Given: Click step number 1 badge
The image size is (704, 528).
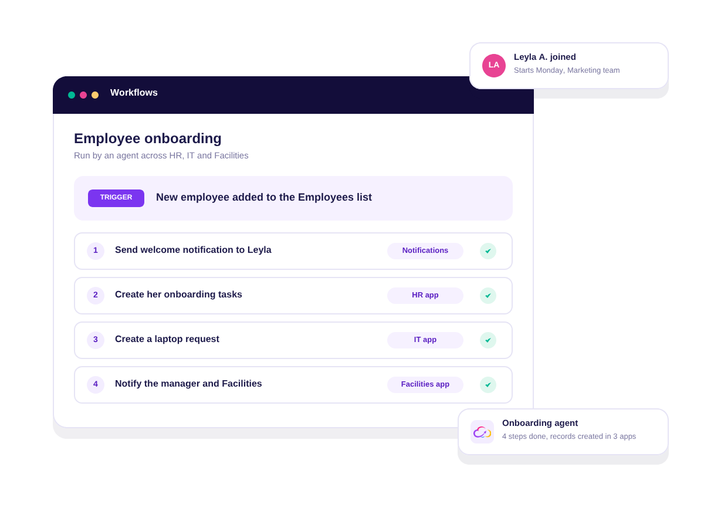Looking at the screenshot, I should pyautogui.click(x=96, y=251).
